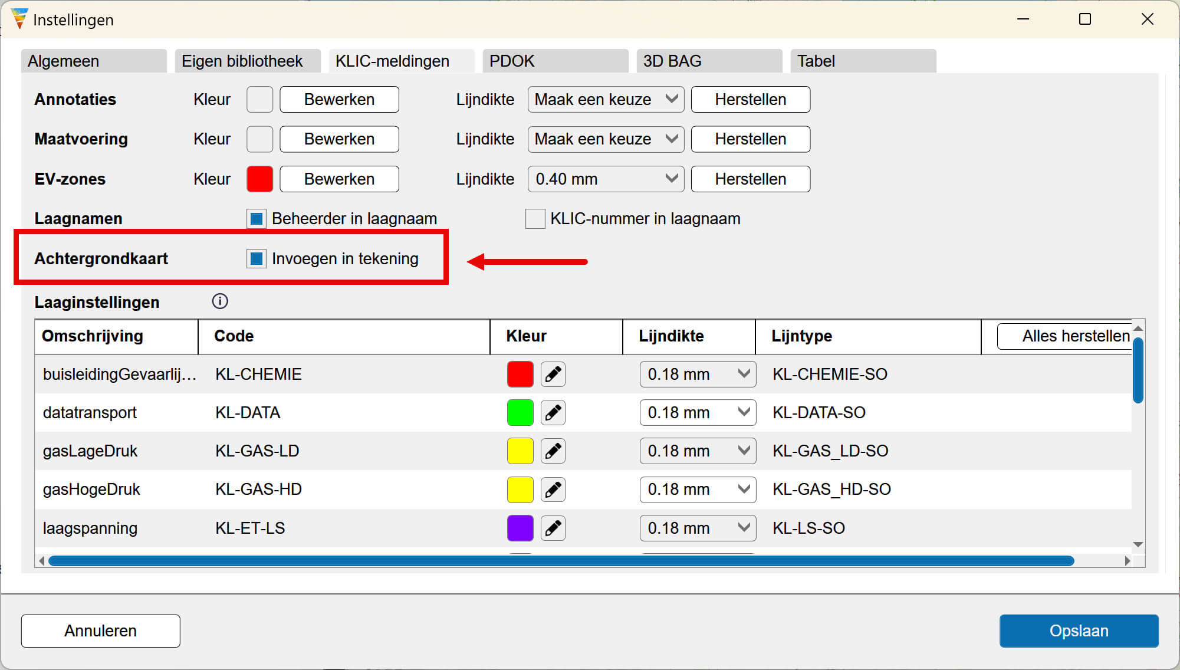Uncheck Invoegen in tekening checkbox
The image size is (1180, 670).
coord(257,259)
